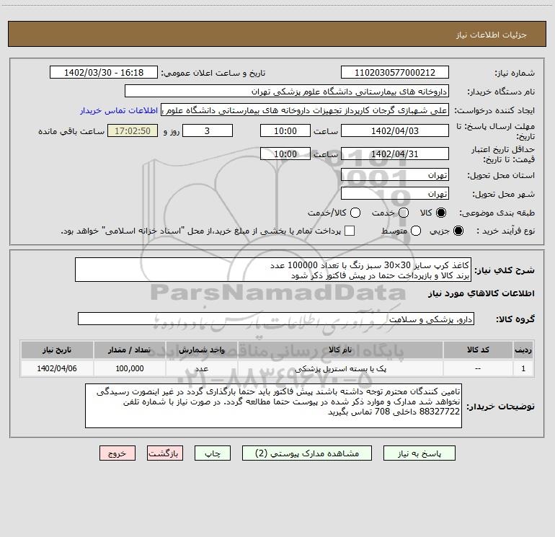Click the quantity cell 100,000
The height and width of the screenshot is (537, 555).
[130, 368]
